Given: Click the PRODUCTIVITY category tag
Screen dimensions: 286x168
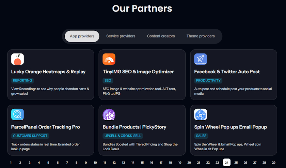Looking at the screenshot, I should tap(208, 80).
